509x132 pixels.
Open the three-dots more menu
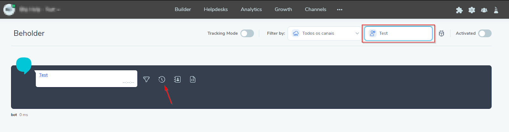pos(340,10)
